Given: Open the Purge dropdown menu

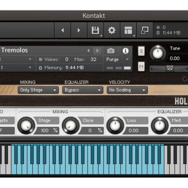Looking at the screenshot, I should point(118,59).
